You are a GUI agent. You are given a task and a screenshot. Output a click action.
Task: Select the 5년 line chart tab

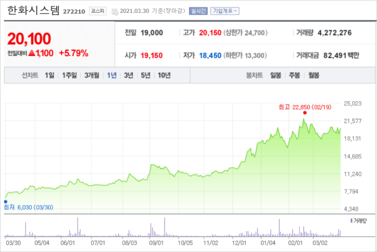[145, 75]
